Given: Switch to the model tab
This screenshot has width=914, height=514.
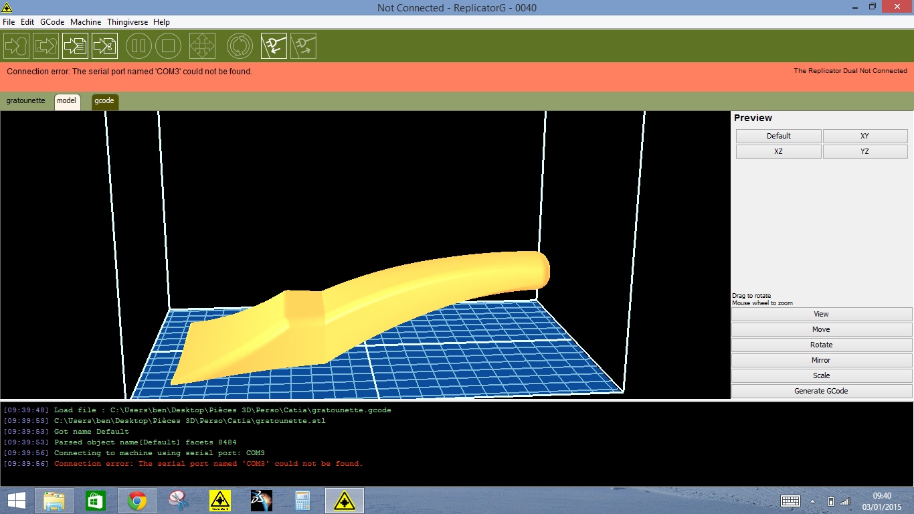Looking at the screenshot, I should click(67, 102).
